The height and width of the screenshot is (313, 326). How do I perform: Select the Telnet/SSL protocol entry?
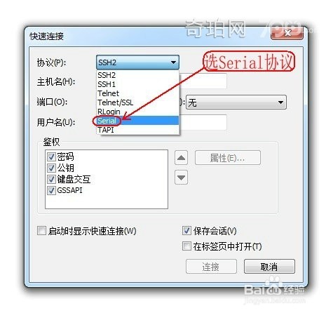point(138,102)
